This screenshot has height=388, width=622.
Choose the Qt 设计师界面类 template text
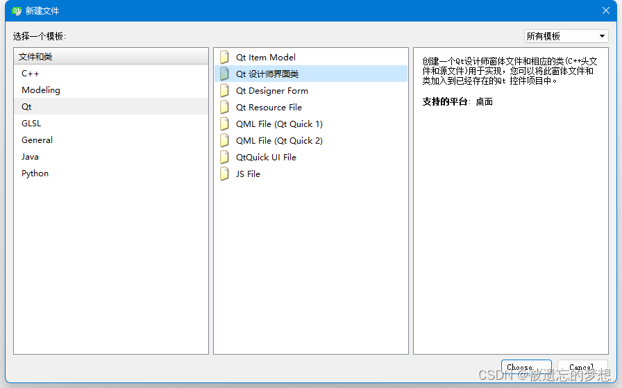[267, 74]
